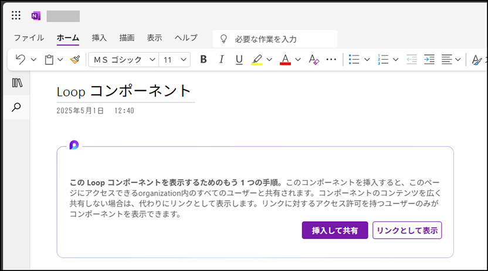488x271 pixels.
Task: Select the Format Painter brush
Action: [x=75, y=59]
